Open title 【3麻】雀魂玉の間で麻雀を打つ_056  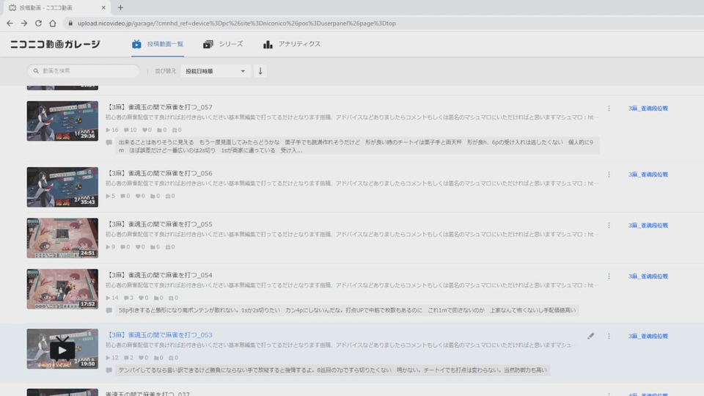[159, 173]
